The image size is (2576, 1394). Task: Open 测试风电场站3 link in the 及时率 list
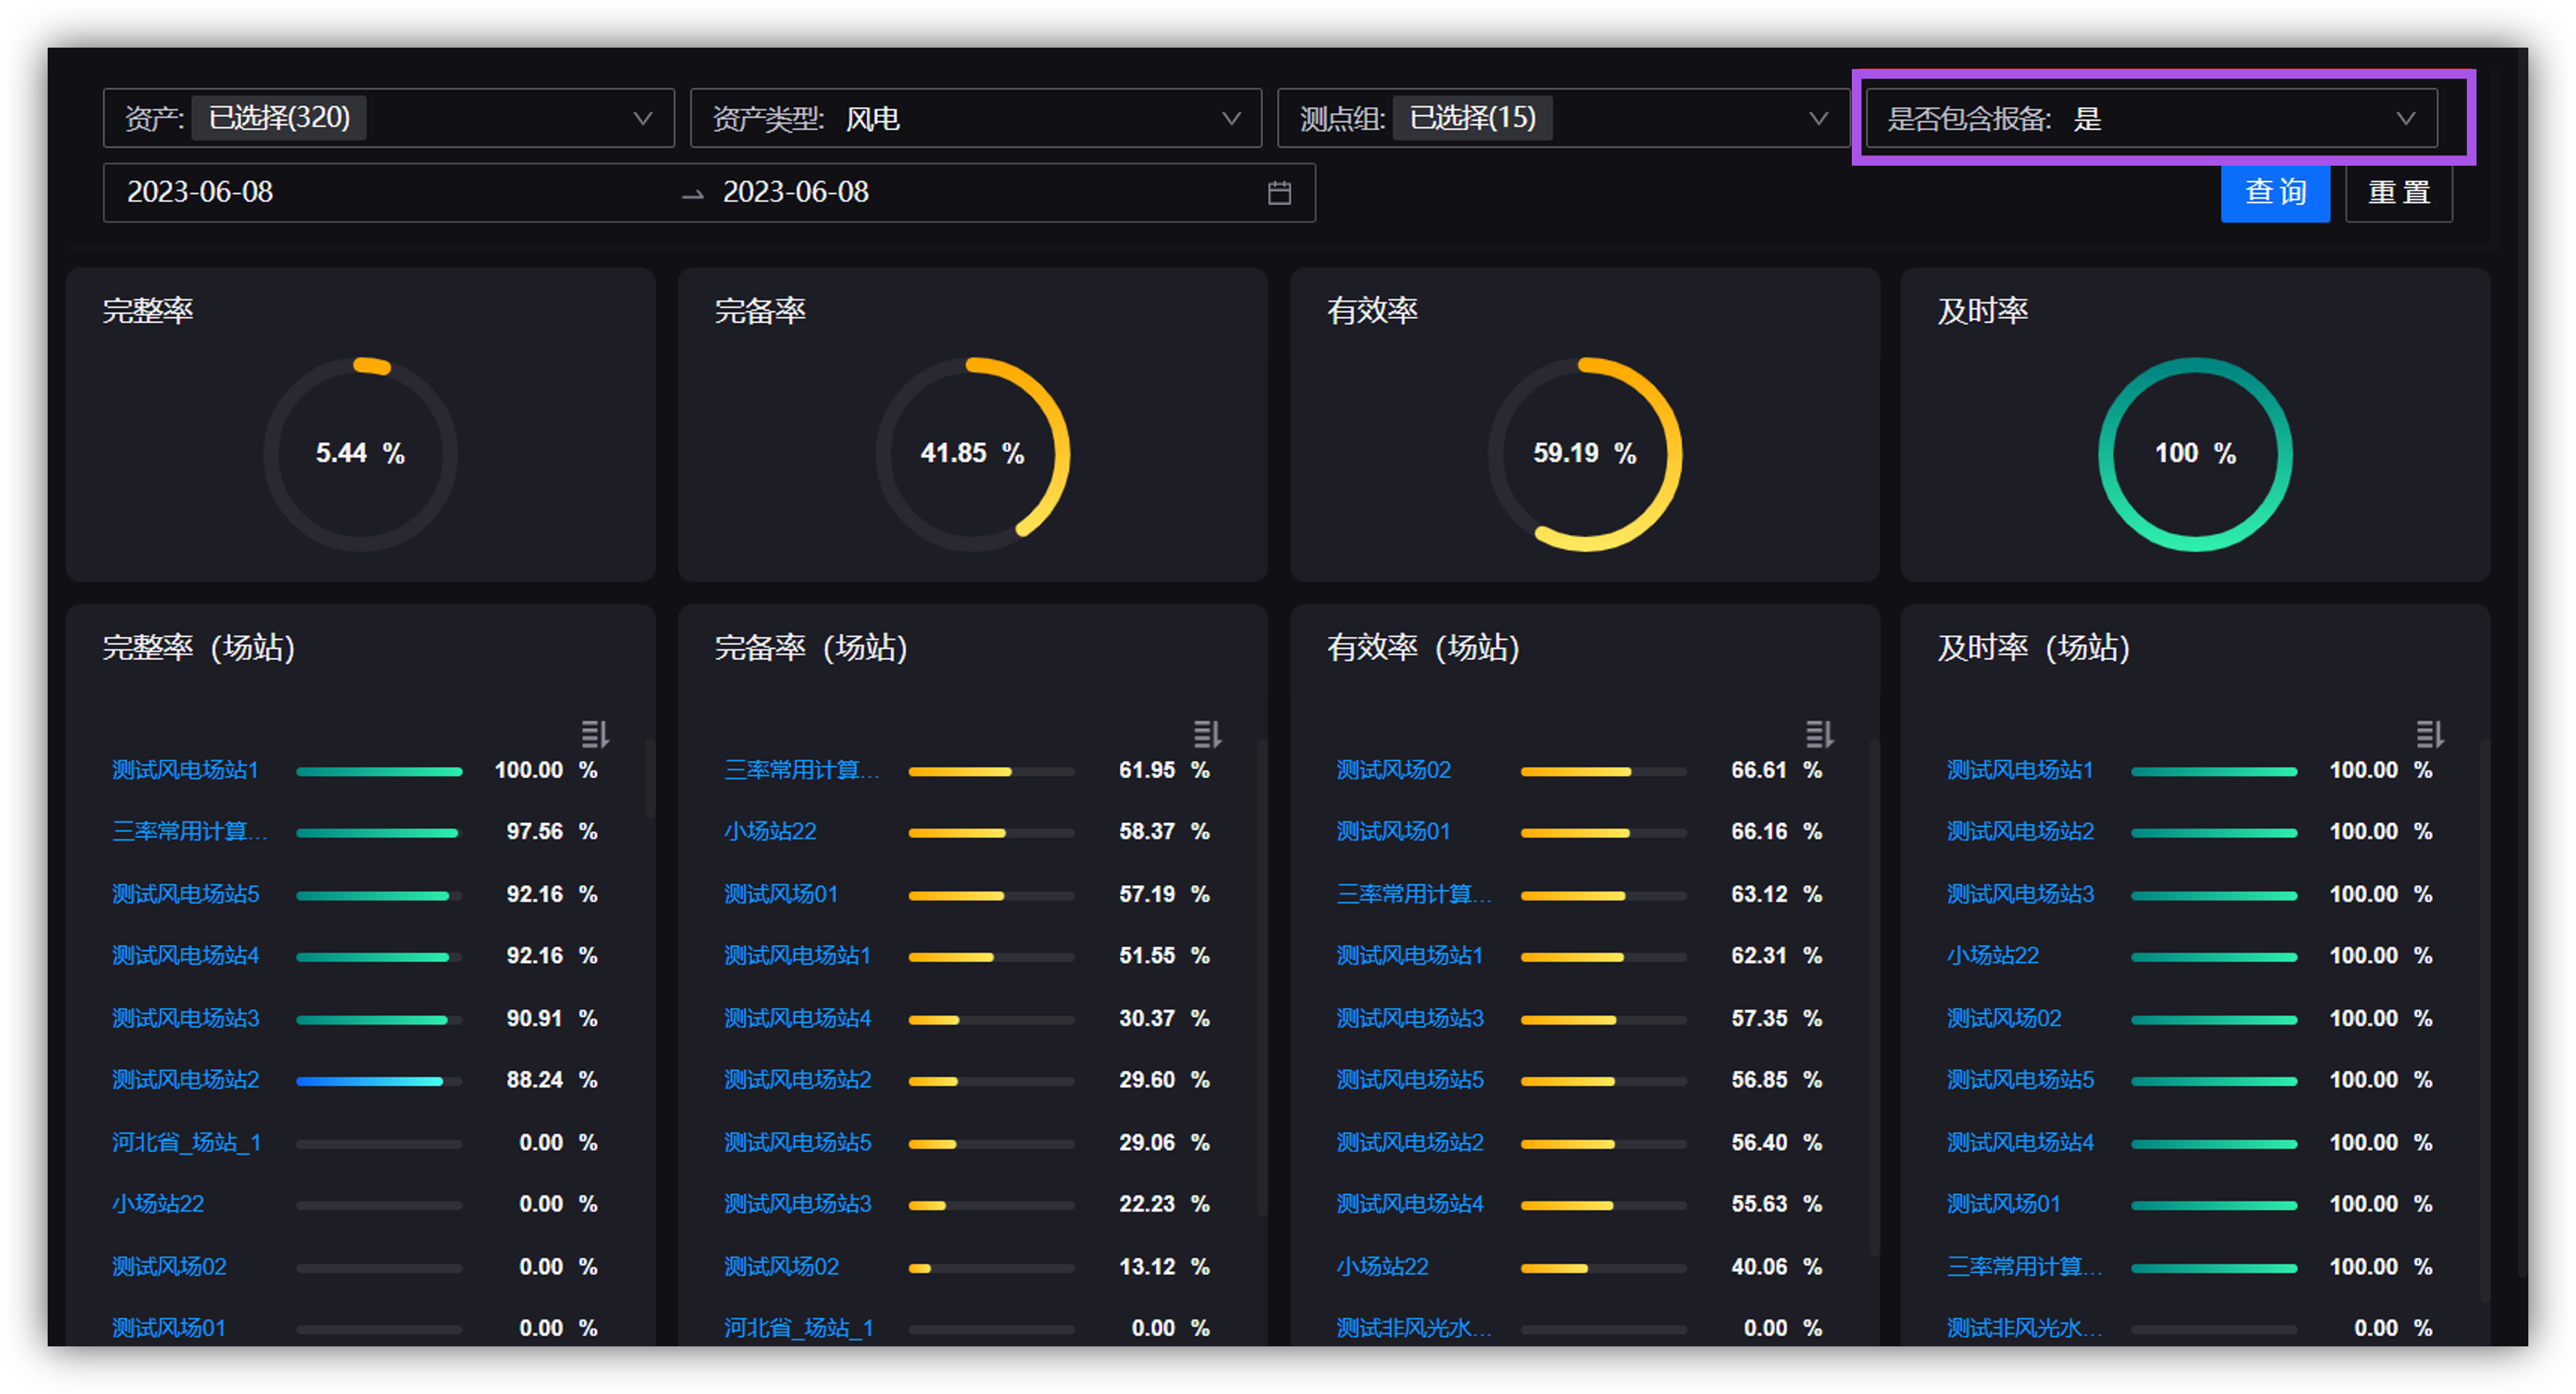[x=2020, y=894]
